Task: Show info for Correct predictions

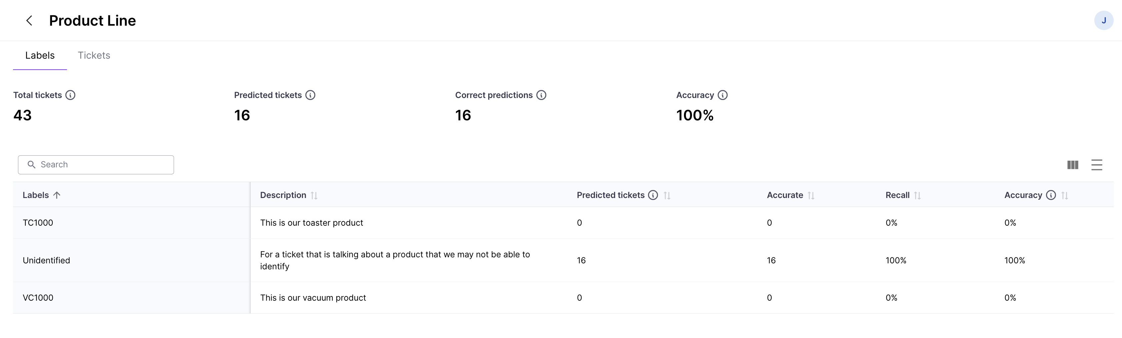Action: tap(541, 95)
